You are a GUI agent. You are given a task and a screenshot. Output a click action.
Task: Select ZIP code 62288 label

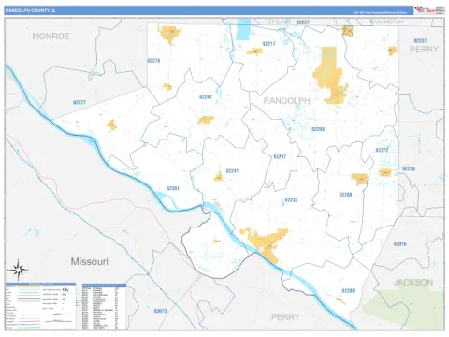(x=345, y=195)
